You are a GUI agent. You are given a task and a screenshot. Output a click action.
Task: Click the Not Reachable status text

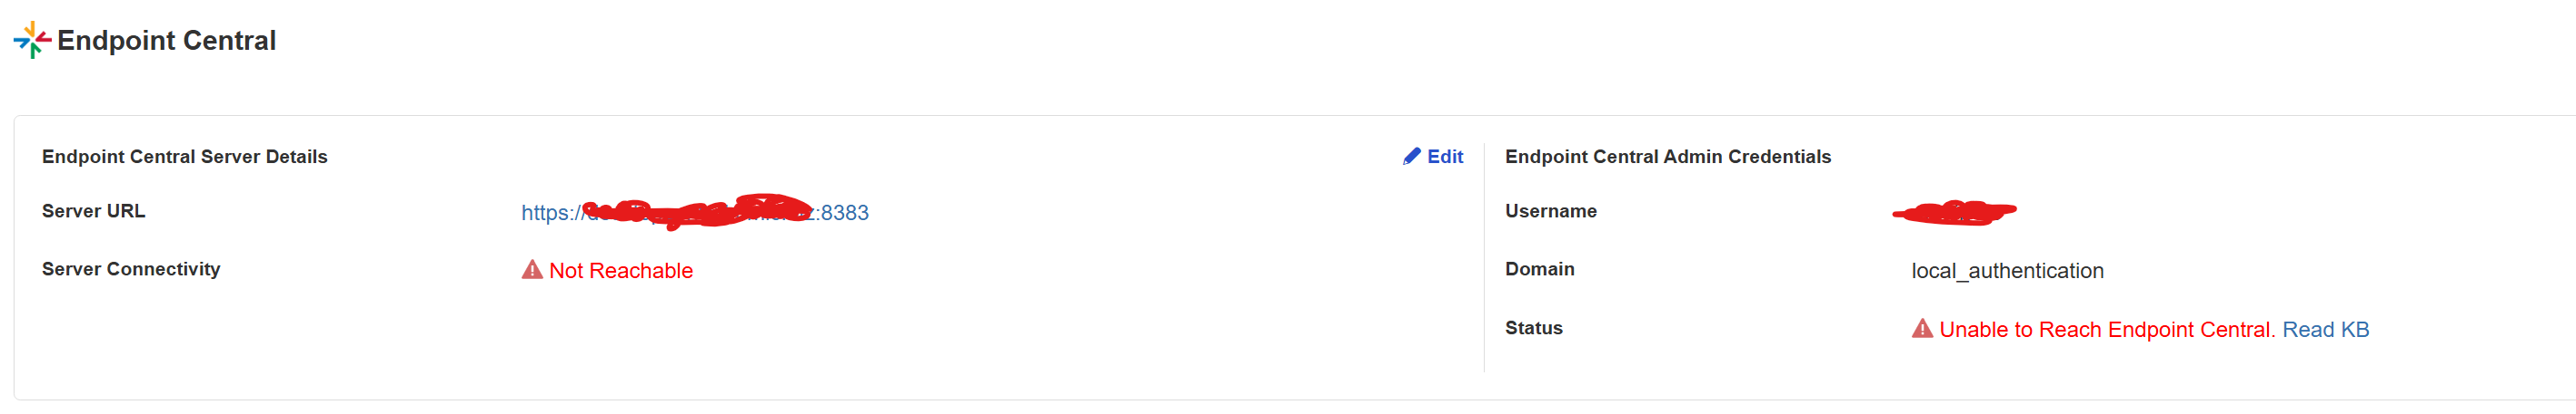tap(620, 270)
